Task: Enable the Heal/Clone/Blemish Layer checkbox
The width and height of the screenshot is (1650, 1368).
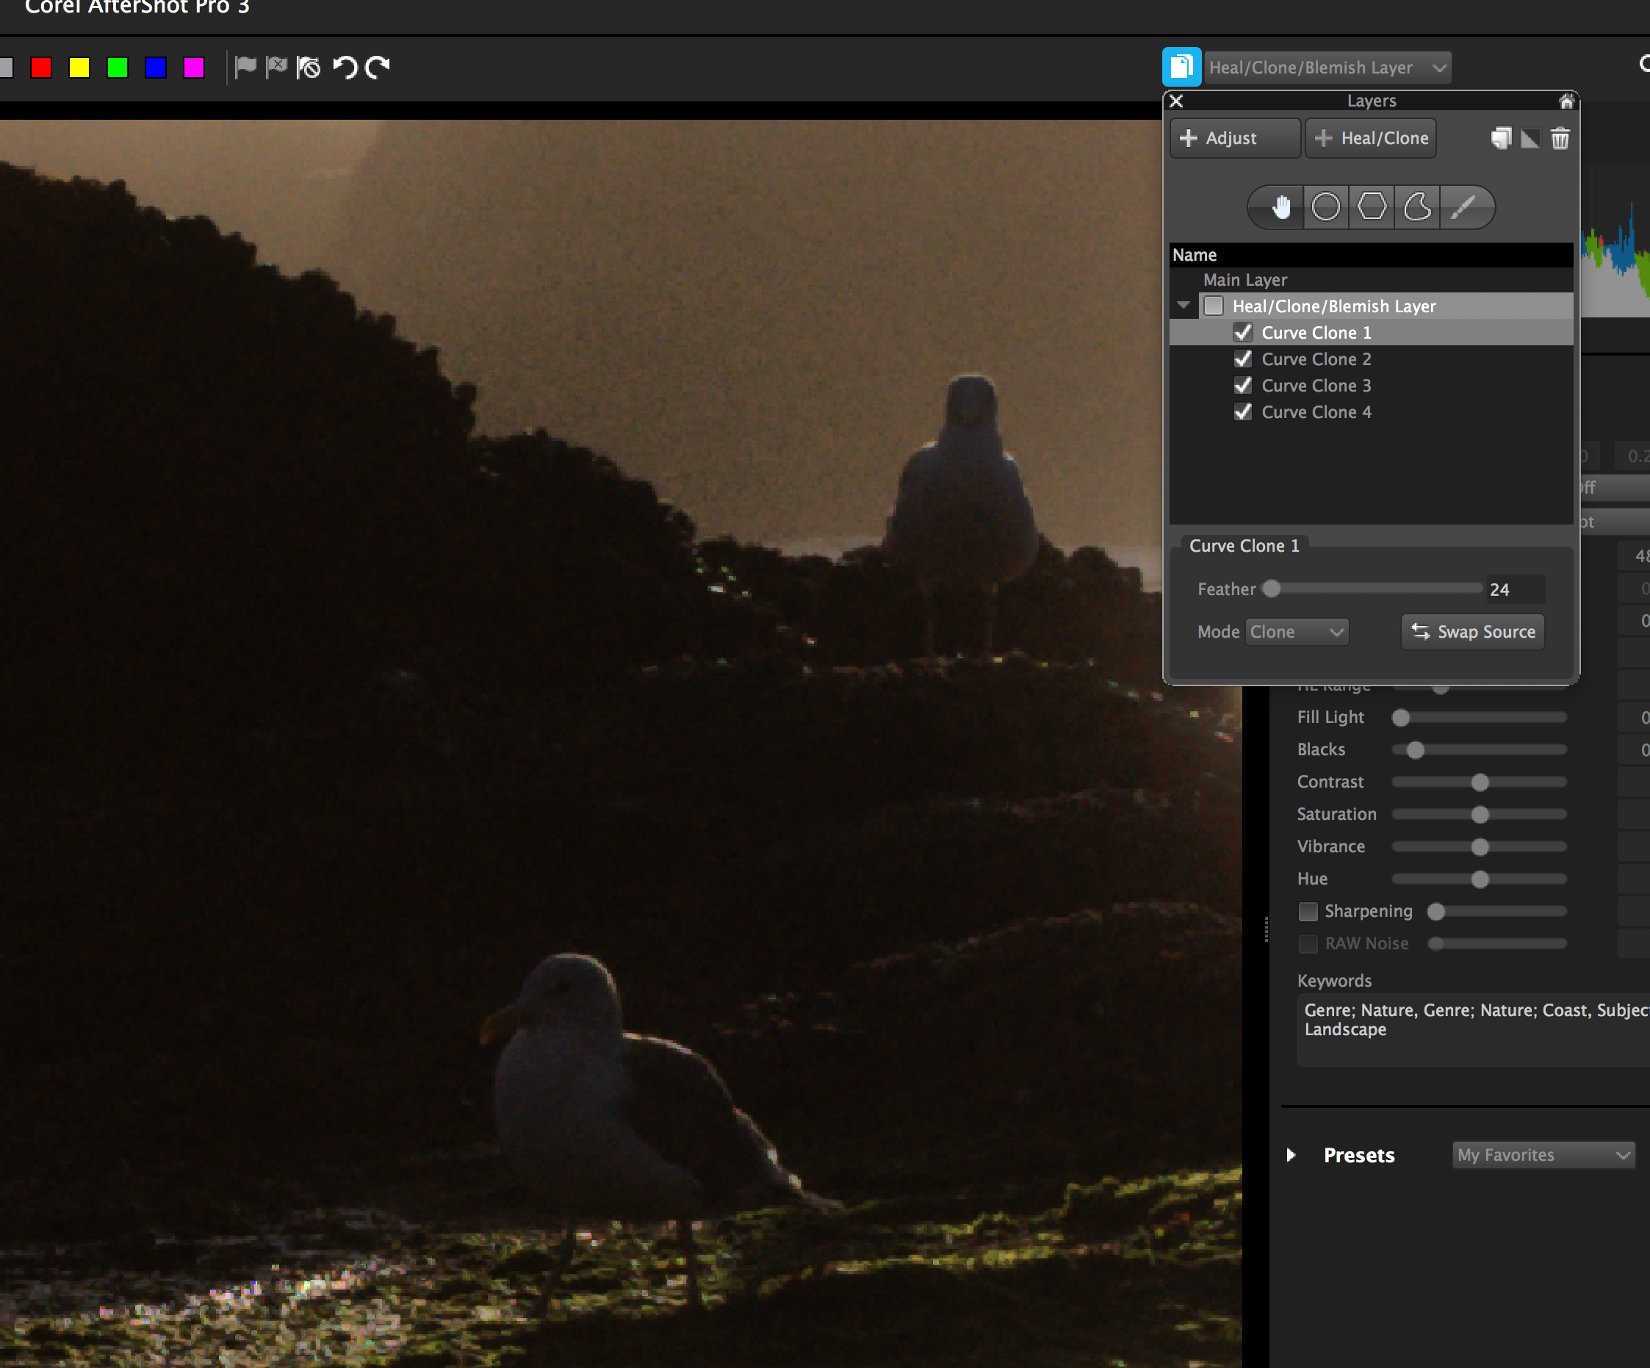Action: pos(1214,306)
